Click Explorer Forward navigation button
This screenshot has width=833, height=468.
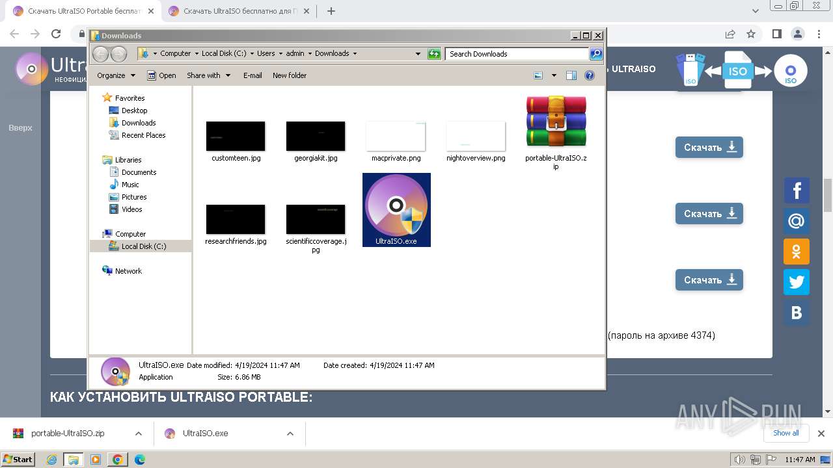[x=118, y=54]
